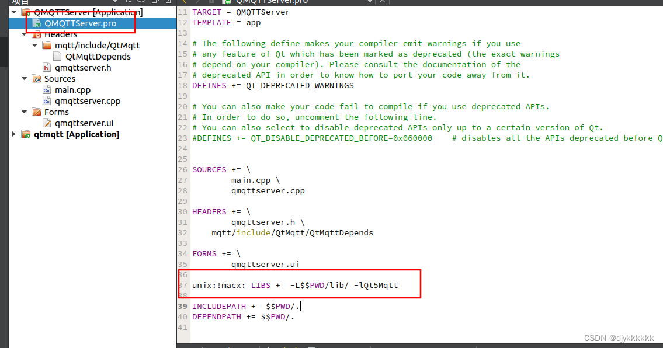Select qmqttserver.cpp in the project tree
663x348 pixels.
click(88, 101)
